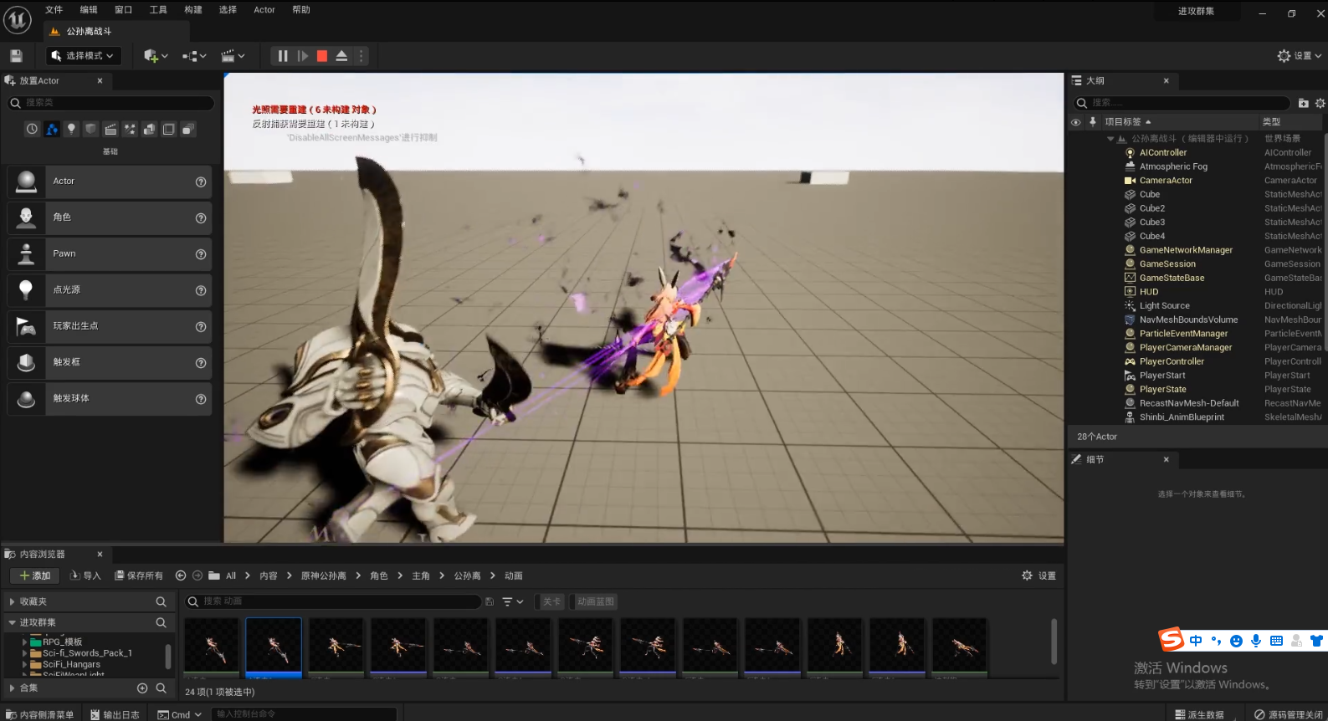Open help for the Pawn item

coord(201,254)
